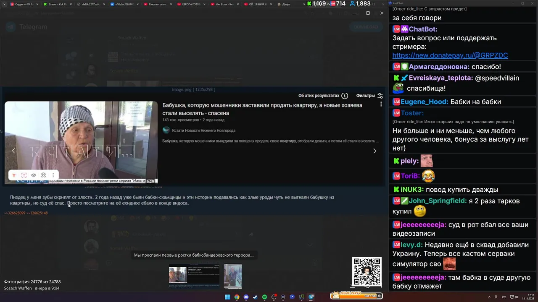Click reply link >>326625148

[x=37, y=213]
